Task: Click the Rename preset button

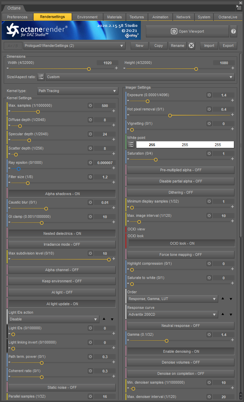Action: tap(177, 46)
